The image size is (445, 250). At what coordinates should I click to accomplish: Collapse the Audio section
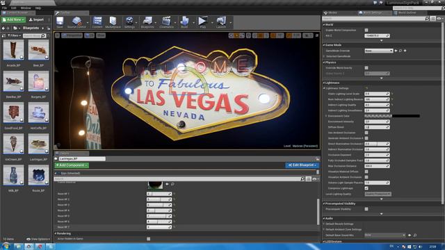[324, 218]
